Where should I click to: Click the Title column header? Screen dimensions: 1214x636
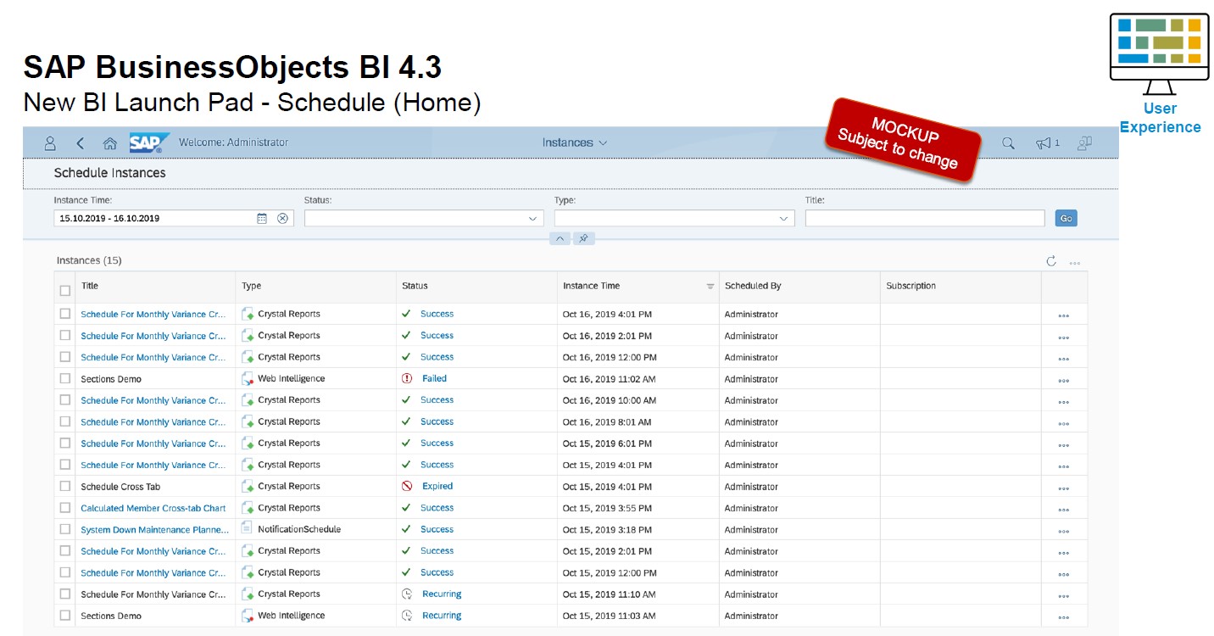coord(90,286)
